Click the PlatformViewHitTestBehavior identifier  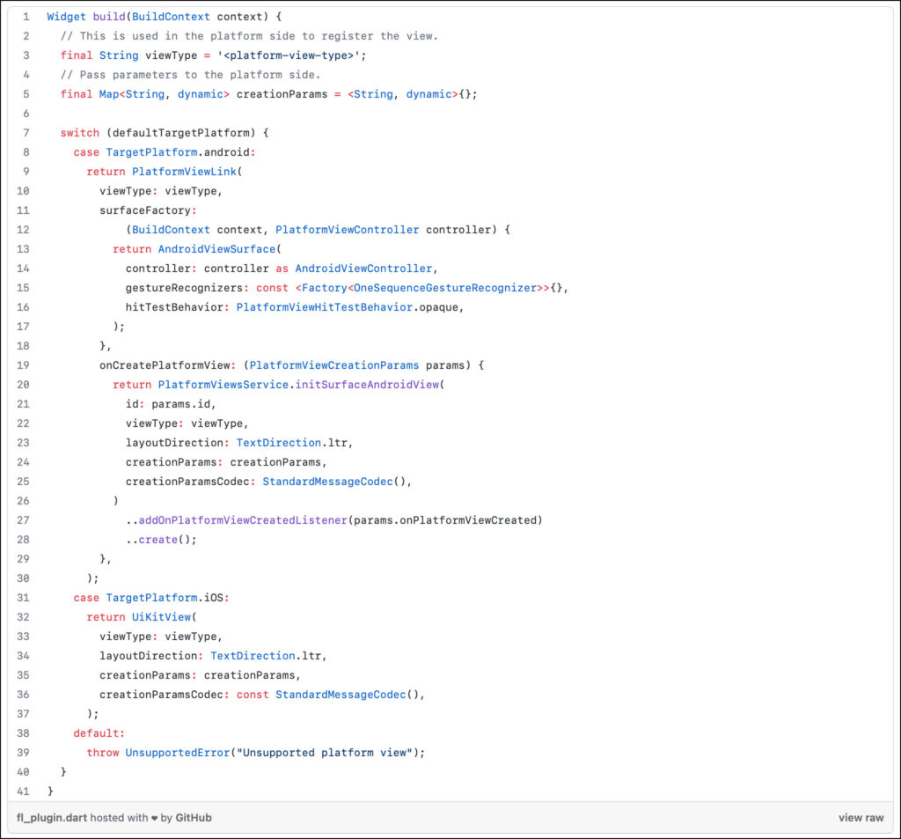323,306
